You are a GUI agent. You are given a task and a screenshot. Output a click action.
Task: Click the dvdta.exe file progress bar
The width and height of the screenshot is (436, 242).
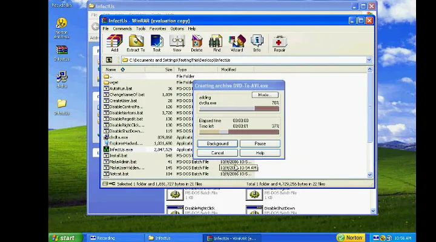point(239,109)
